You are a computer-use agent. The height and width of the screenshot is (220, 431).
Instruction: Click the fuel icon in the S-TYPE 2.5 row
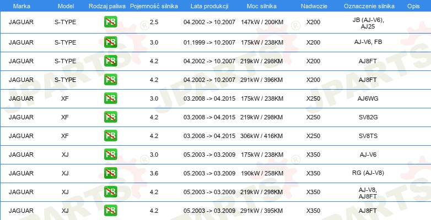click(110, 22)
